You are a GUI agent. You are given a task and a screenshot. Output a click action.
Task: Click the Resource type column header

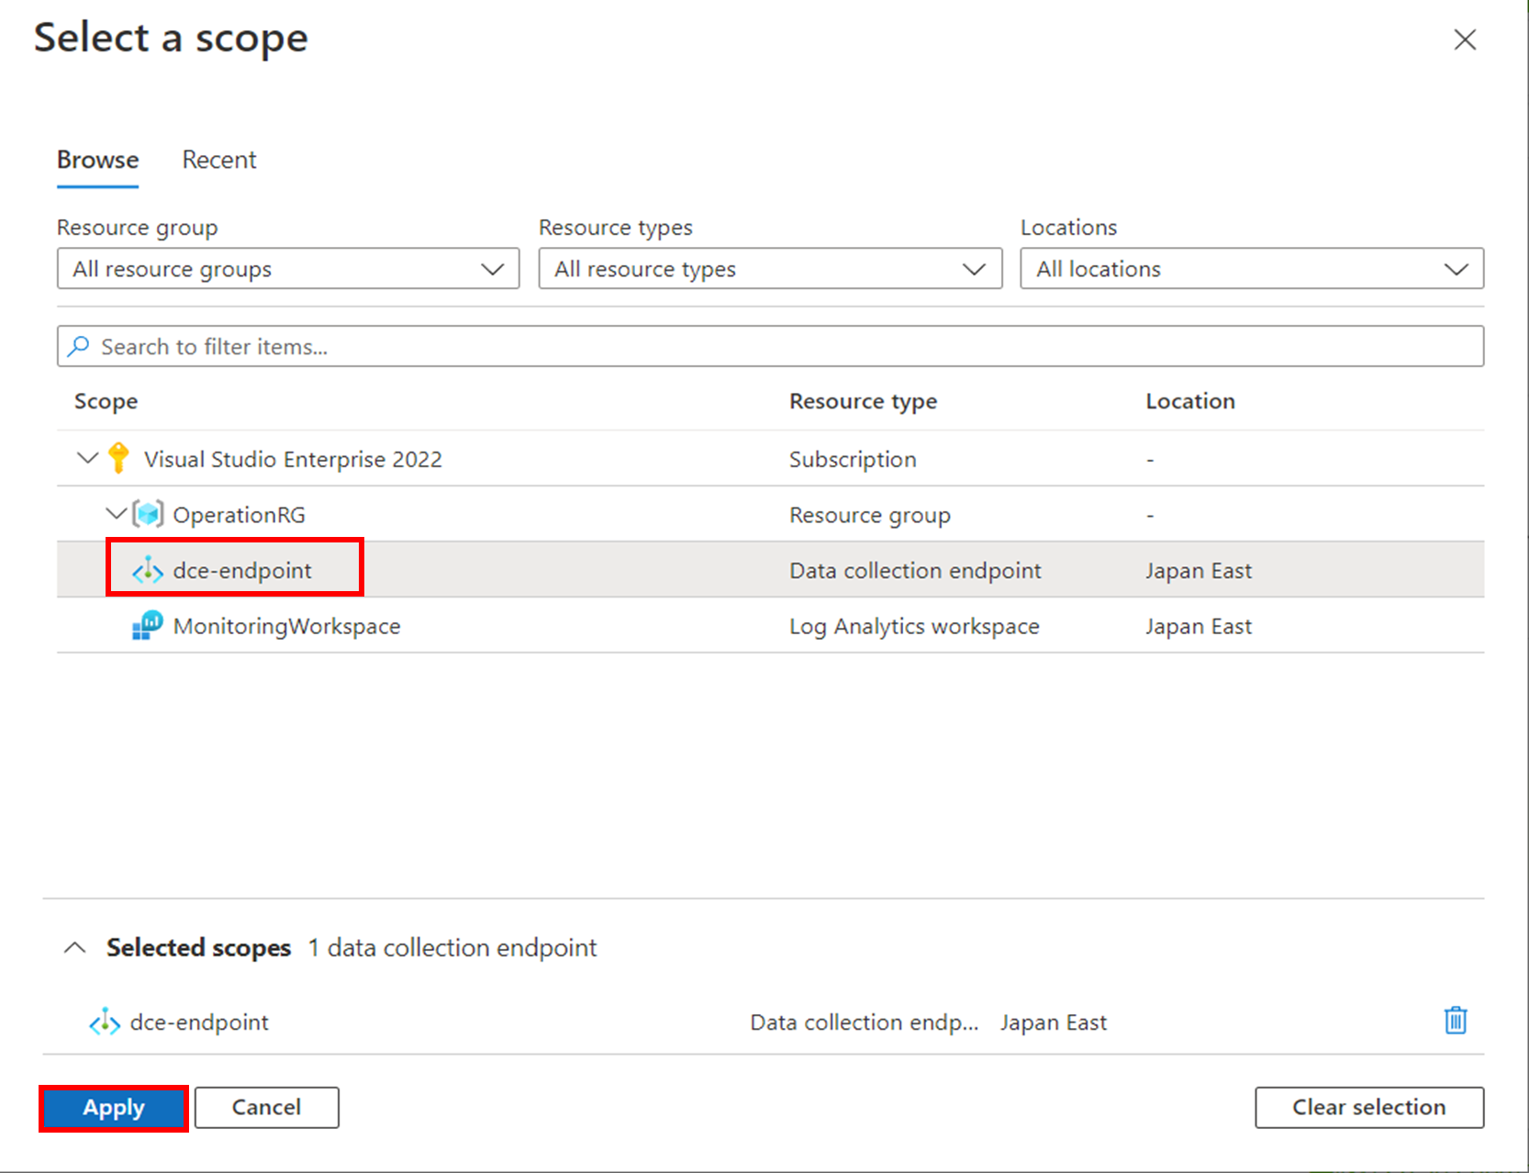pos(864,401)
